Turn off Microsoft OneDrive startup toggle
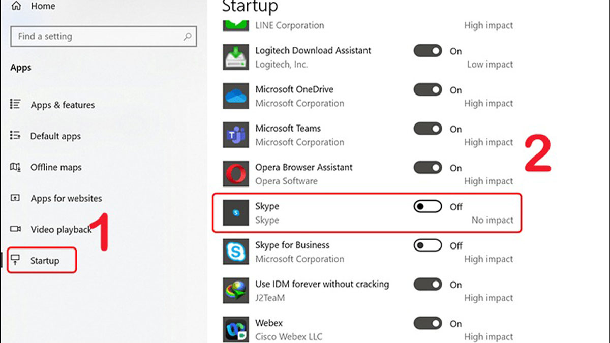This screenshot has width=610, height=343. pyautogui.click(x=428, y=90)
